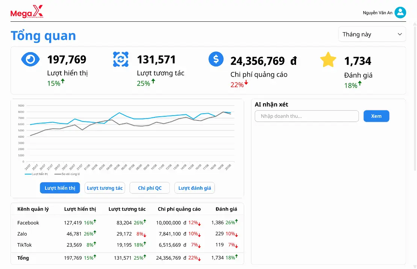Open the user profile avatar icon
The image size is (417, 269).
[400, 13]
